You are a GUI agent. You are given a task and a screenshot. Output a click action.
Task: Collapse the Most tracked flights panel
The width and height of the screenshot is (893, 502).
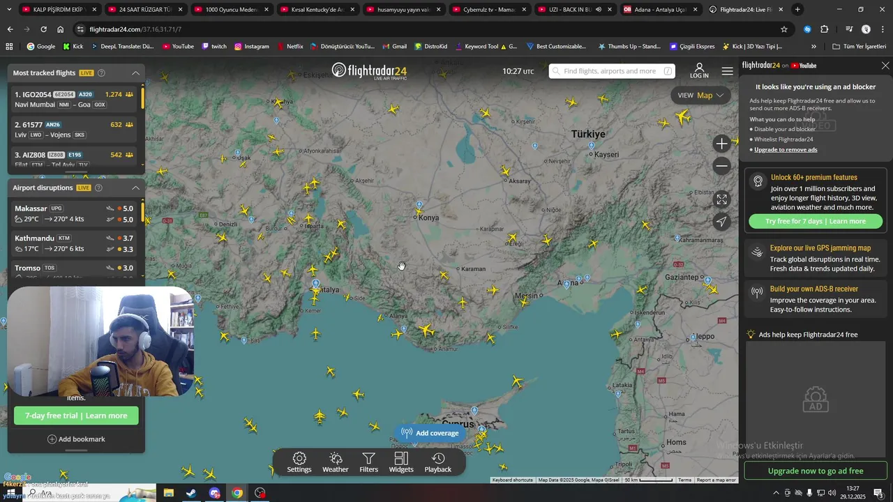pyautogui.click(x=135, y=73)
